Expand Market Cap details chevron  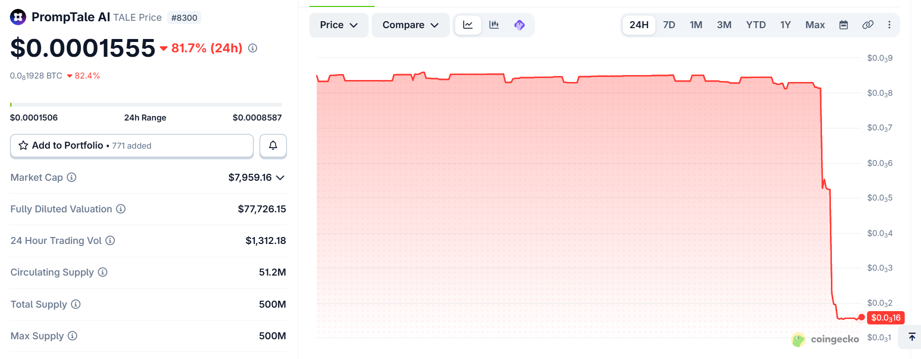point(280,178)
